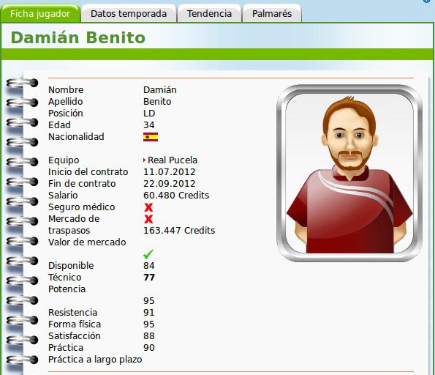
Task: Click the market value 163.447 Credits
Action: (179, 231)
